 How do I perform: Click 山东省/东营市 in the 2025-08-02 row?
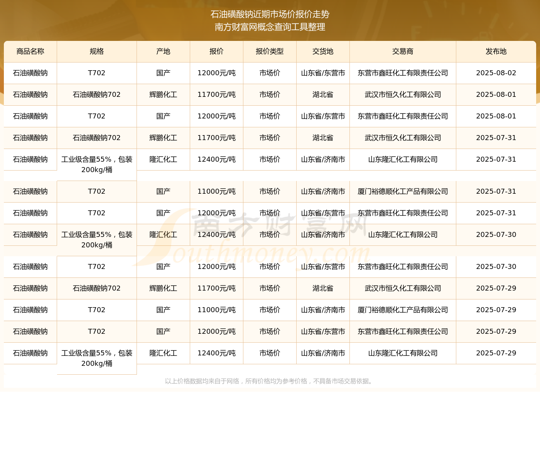tap(323, 73)
